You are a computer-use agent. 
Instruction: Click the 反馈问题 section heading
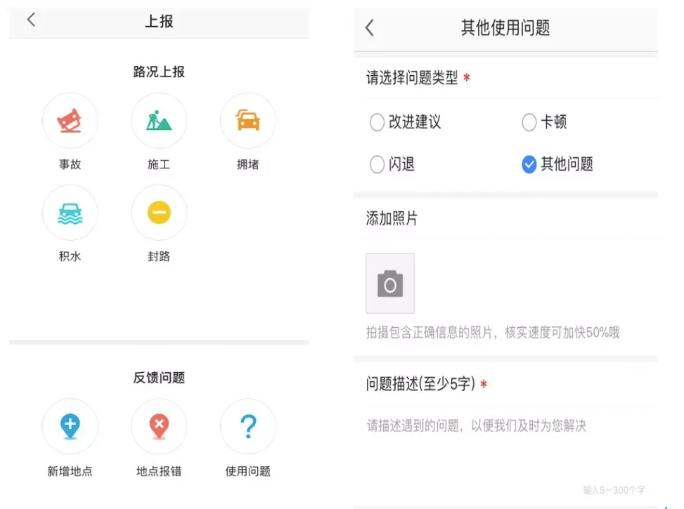pos(159,378)
